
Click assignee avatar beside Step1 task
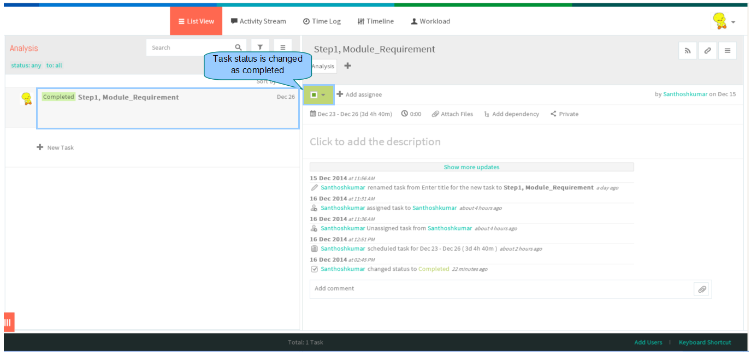(26, 98)
